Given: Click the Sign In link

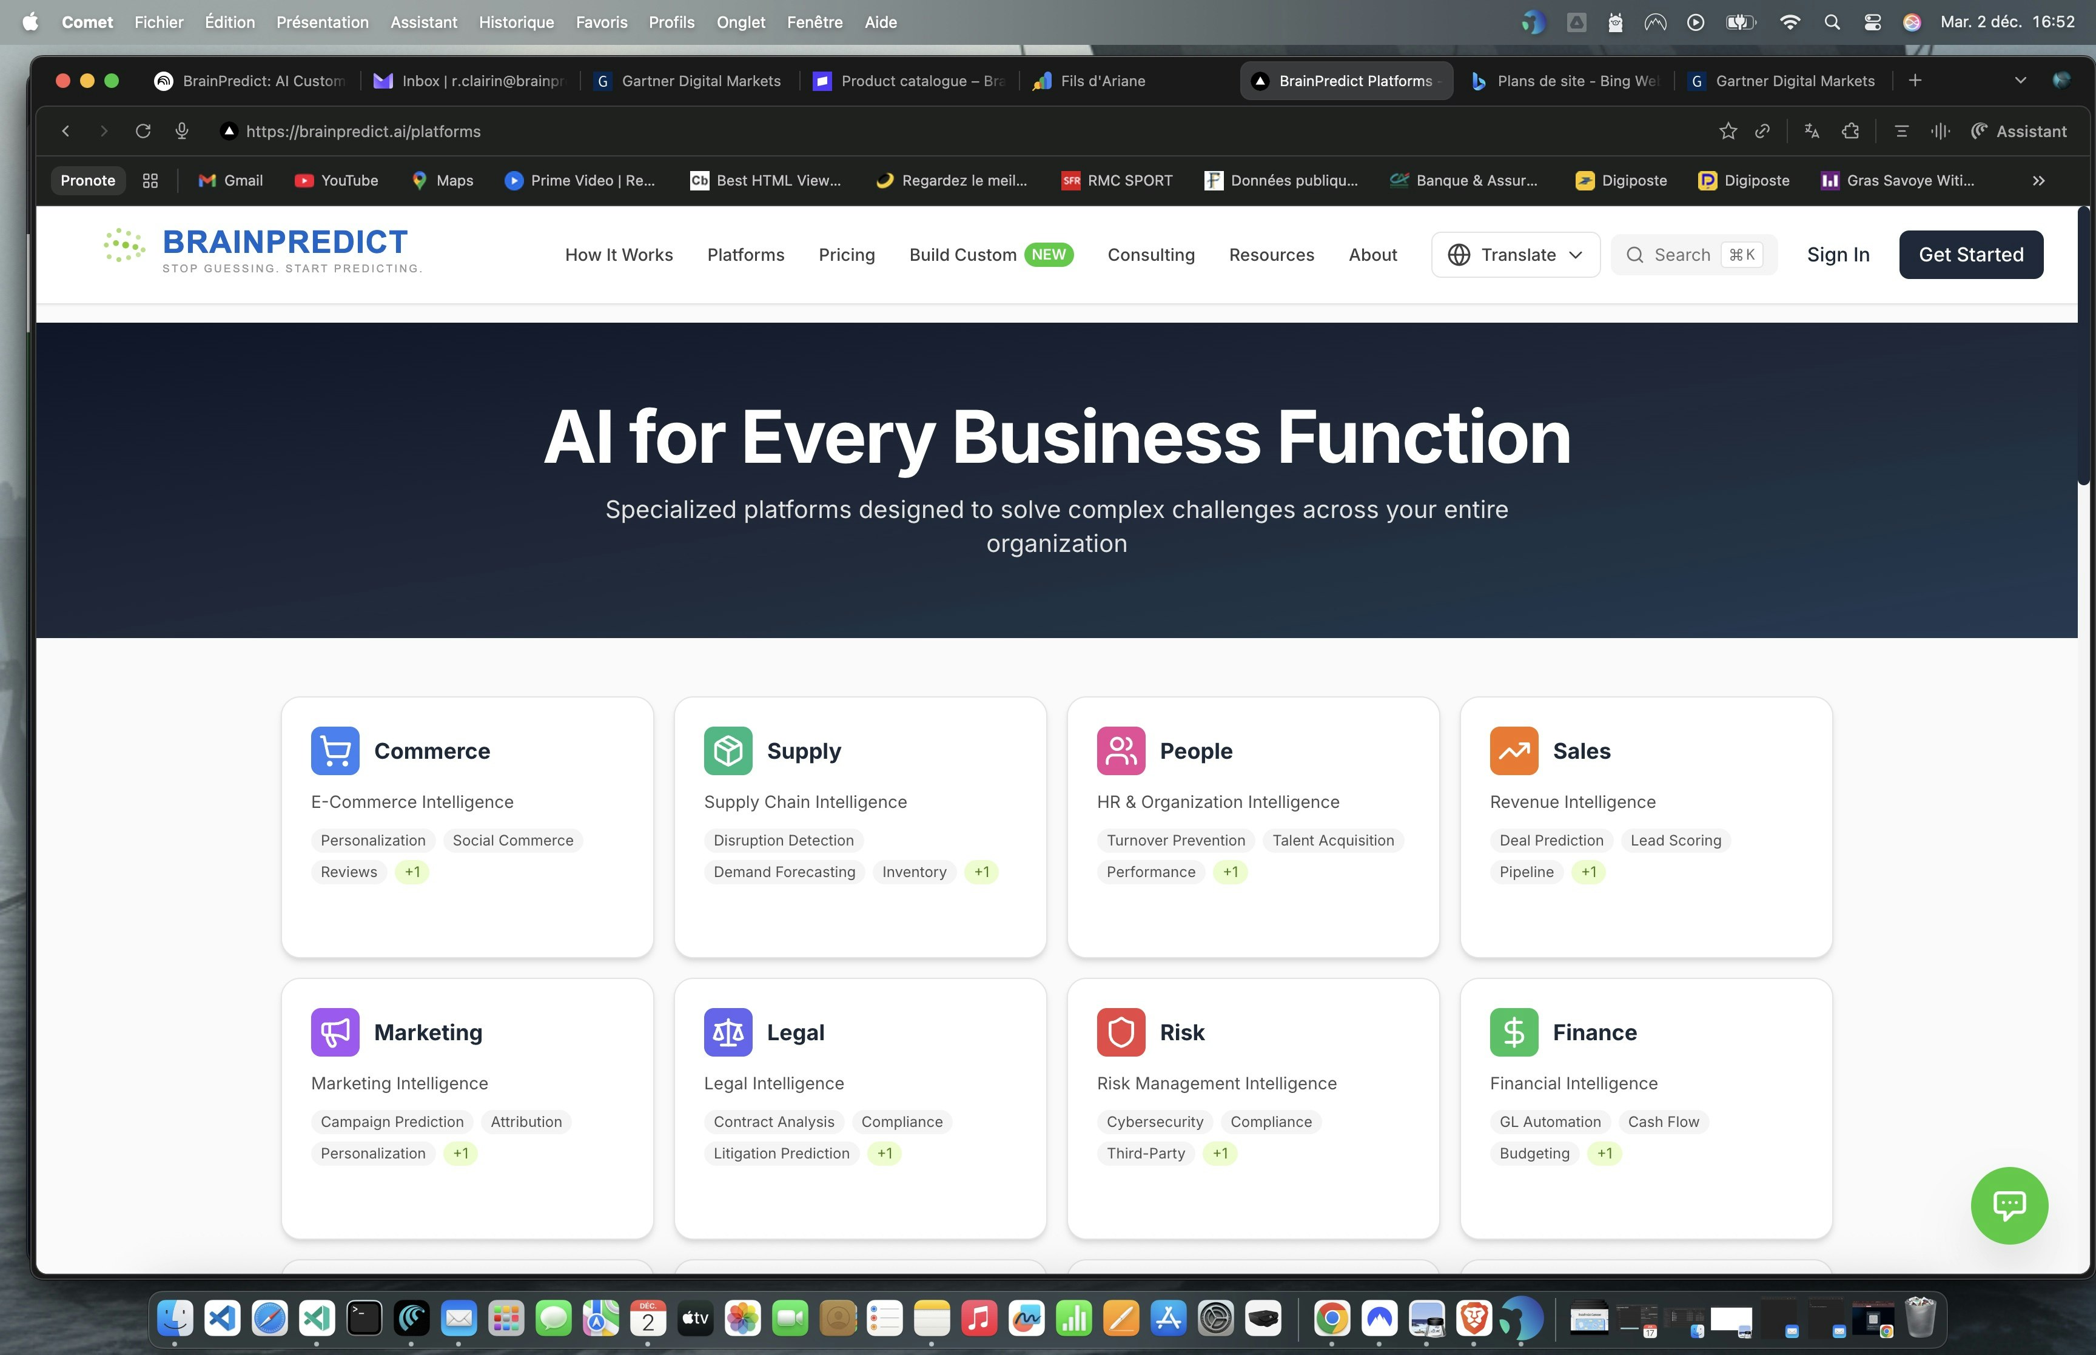Looking at the screenshot, I should (x=1838, y=254).
